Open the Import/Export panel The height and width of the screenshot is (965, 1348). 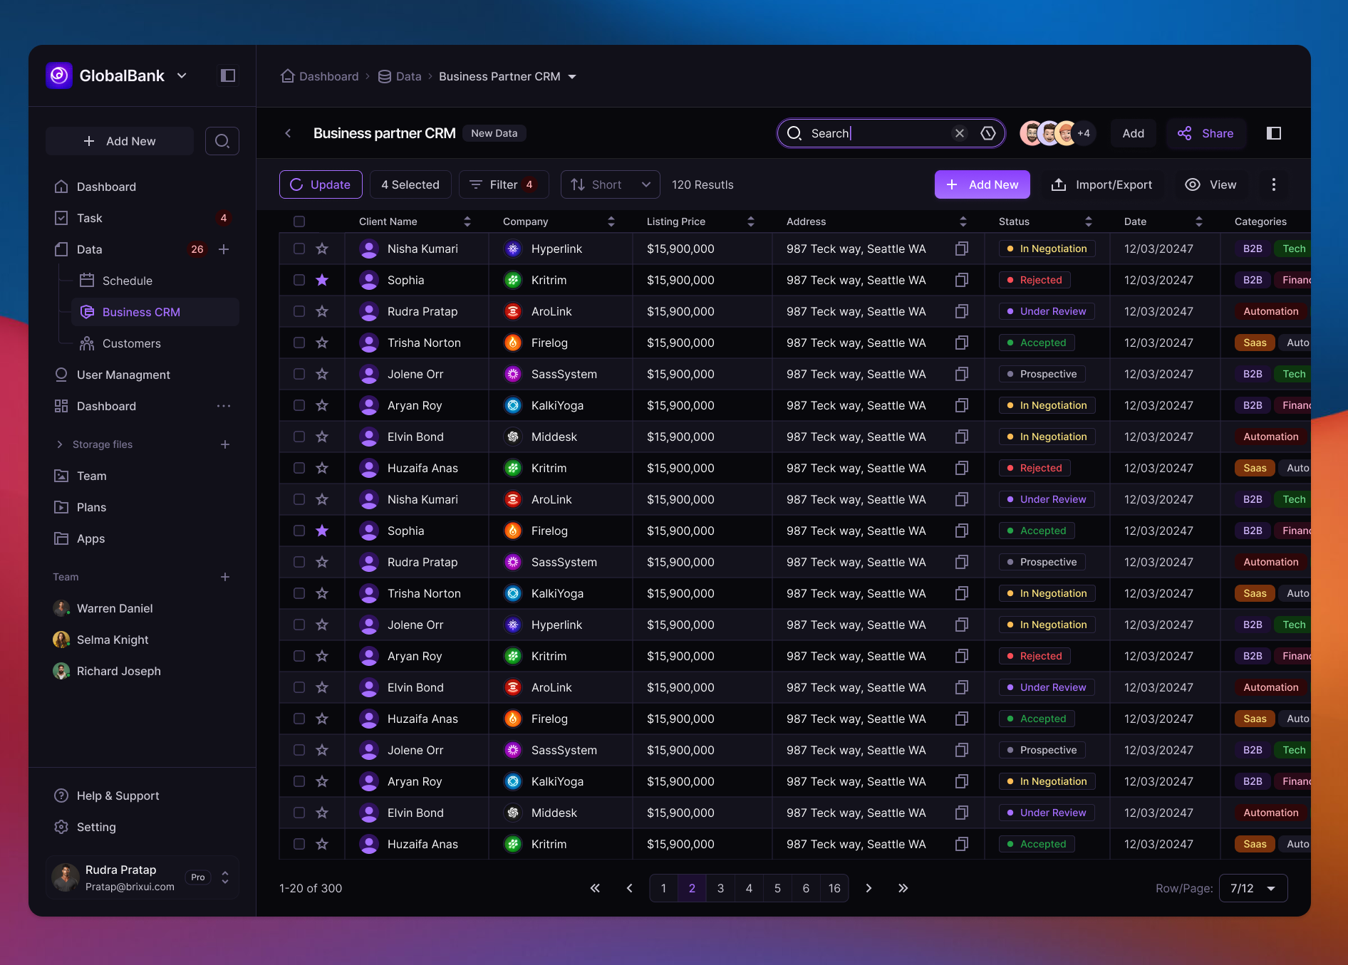pos(1101,184)
